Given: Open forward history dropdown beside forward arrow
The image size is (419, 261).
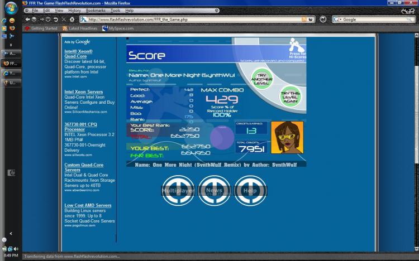Looking at the screenshot, I should pyautogui.click(x=48, y=20).
